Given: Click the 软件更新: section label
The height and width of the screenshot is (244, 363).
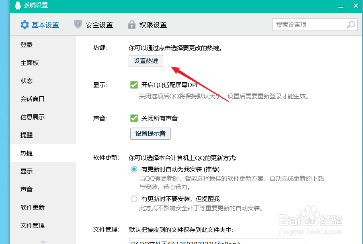Looking at the screenshot, I should pyautogui.click(x=106, y=158).
